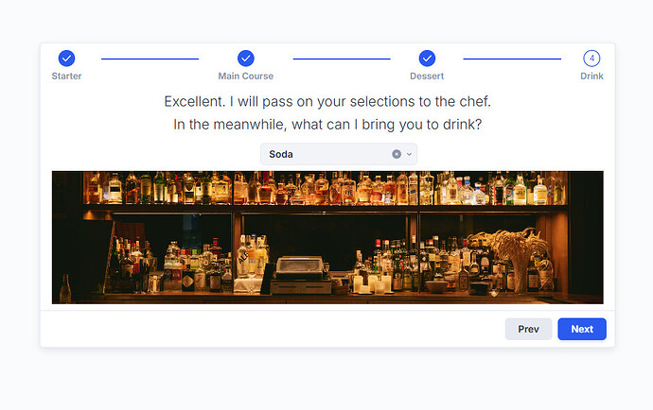653x410 pixels.
Task: Jump to the Dessert step label
Action: [x=427, y=77]
